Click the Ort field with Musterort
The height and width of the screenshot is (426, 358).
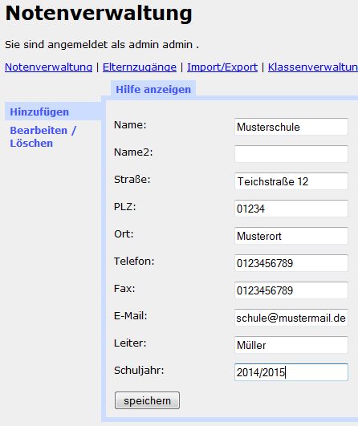(x=291, y=236)
